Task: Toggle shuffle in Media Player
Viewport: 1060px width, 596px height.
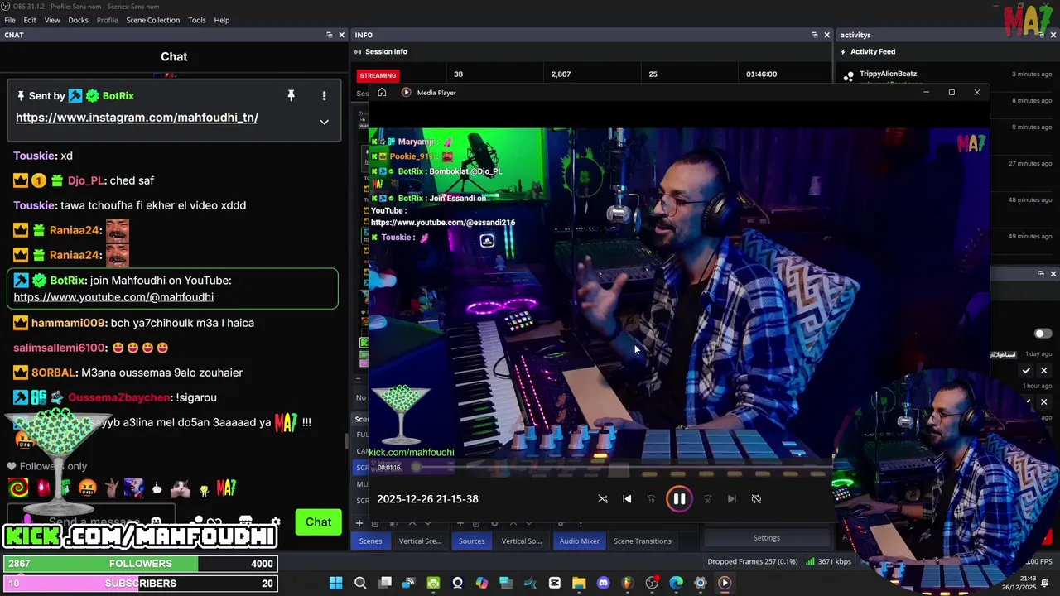Action: point(603,499)
